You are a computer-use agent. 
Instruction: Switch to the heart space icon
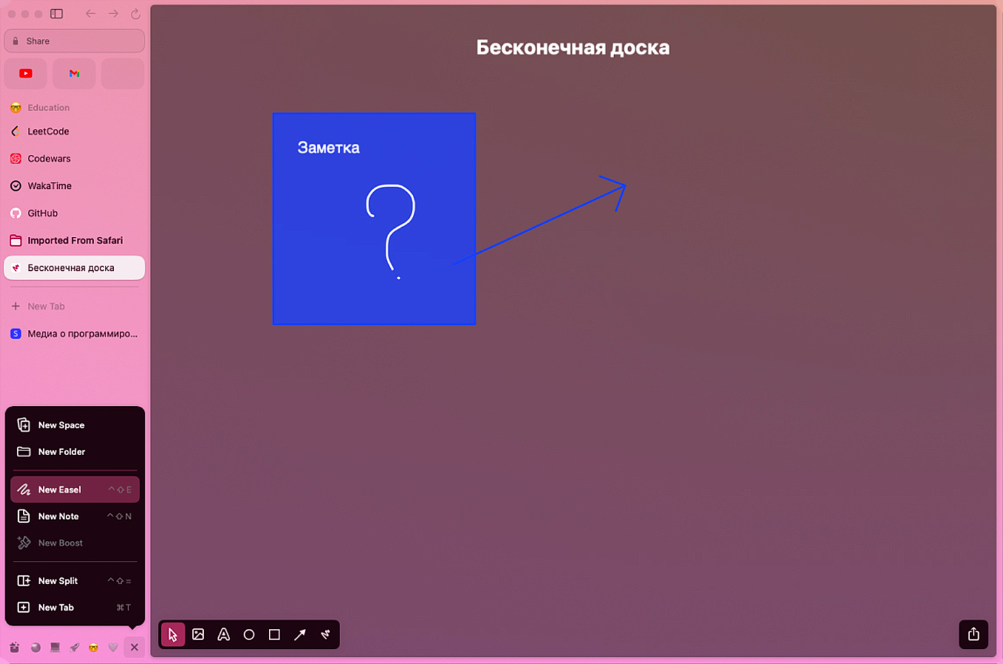pyautogui.click(x=113, y=647)
